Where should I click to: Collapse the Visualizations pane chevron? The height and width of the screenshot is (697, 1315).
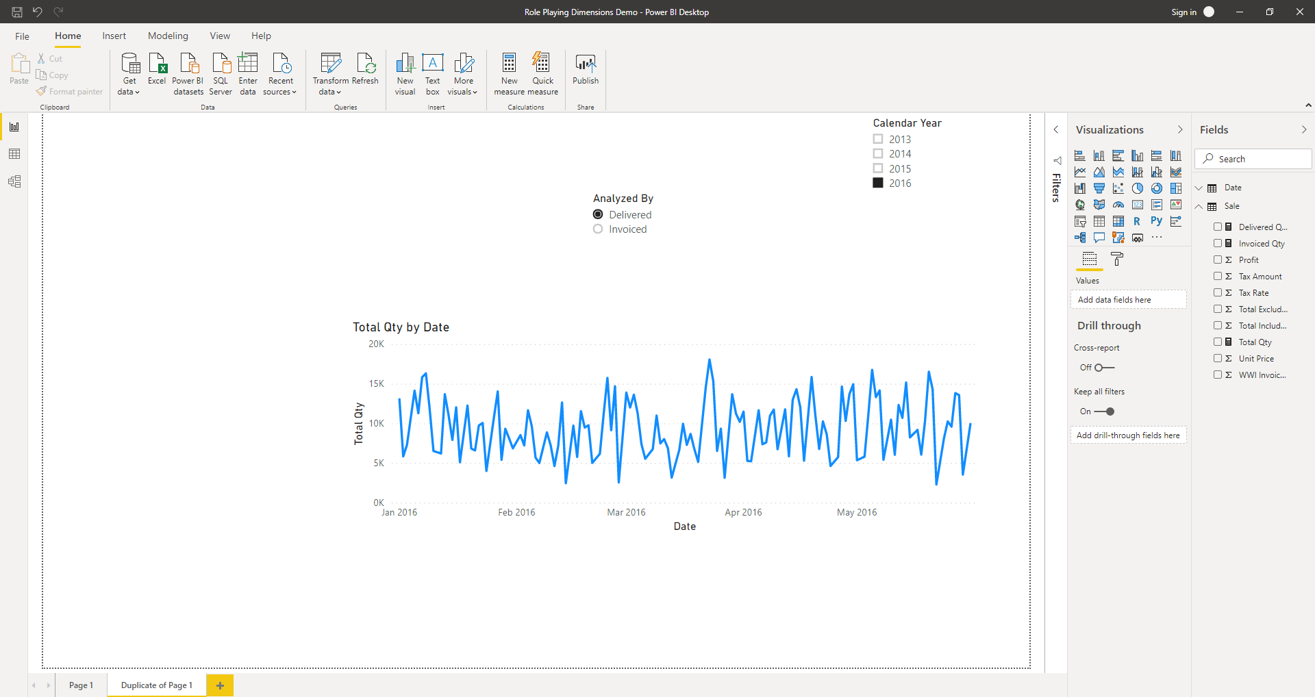click(x=1180, y=129)
